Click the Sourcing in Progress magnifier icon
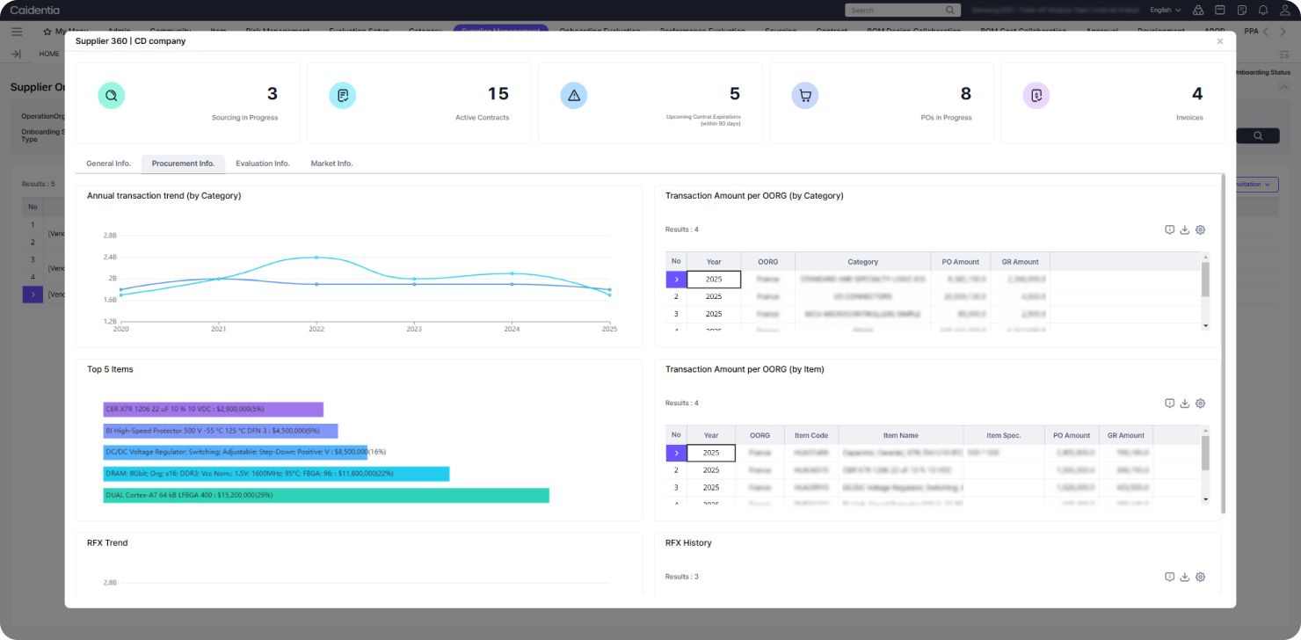1301x640 pixels. point(112,96)
